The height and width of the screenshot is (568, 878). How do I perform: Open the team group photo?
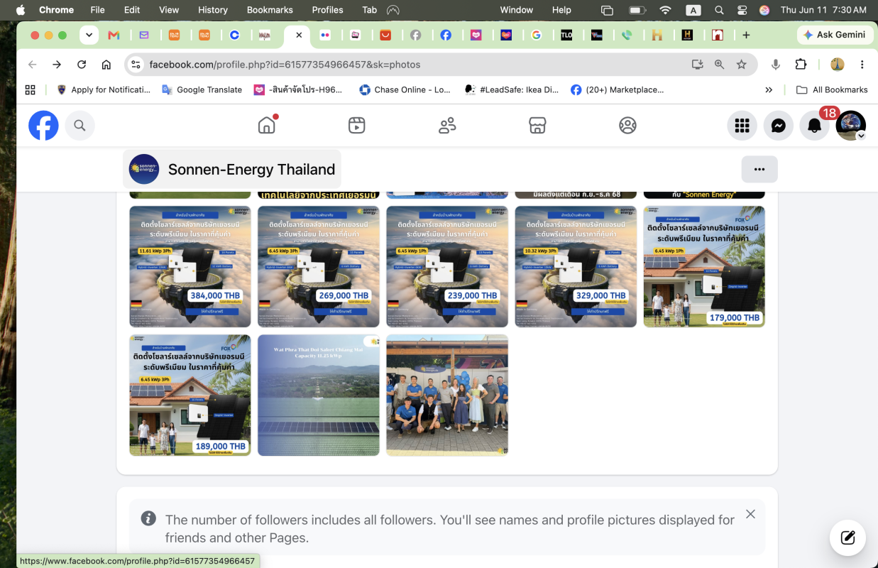point(447,395)
